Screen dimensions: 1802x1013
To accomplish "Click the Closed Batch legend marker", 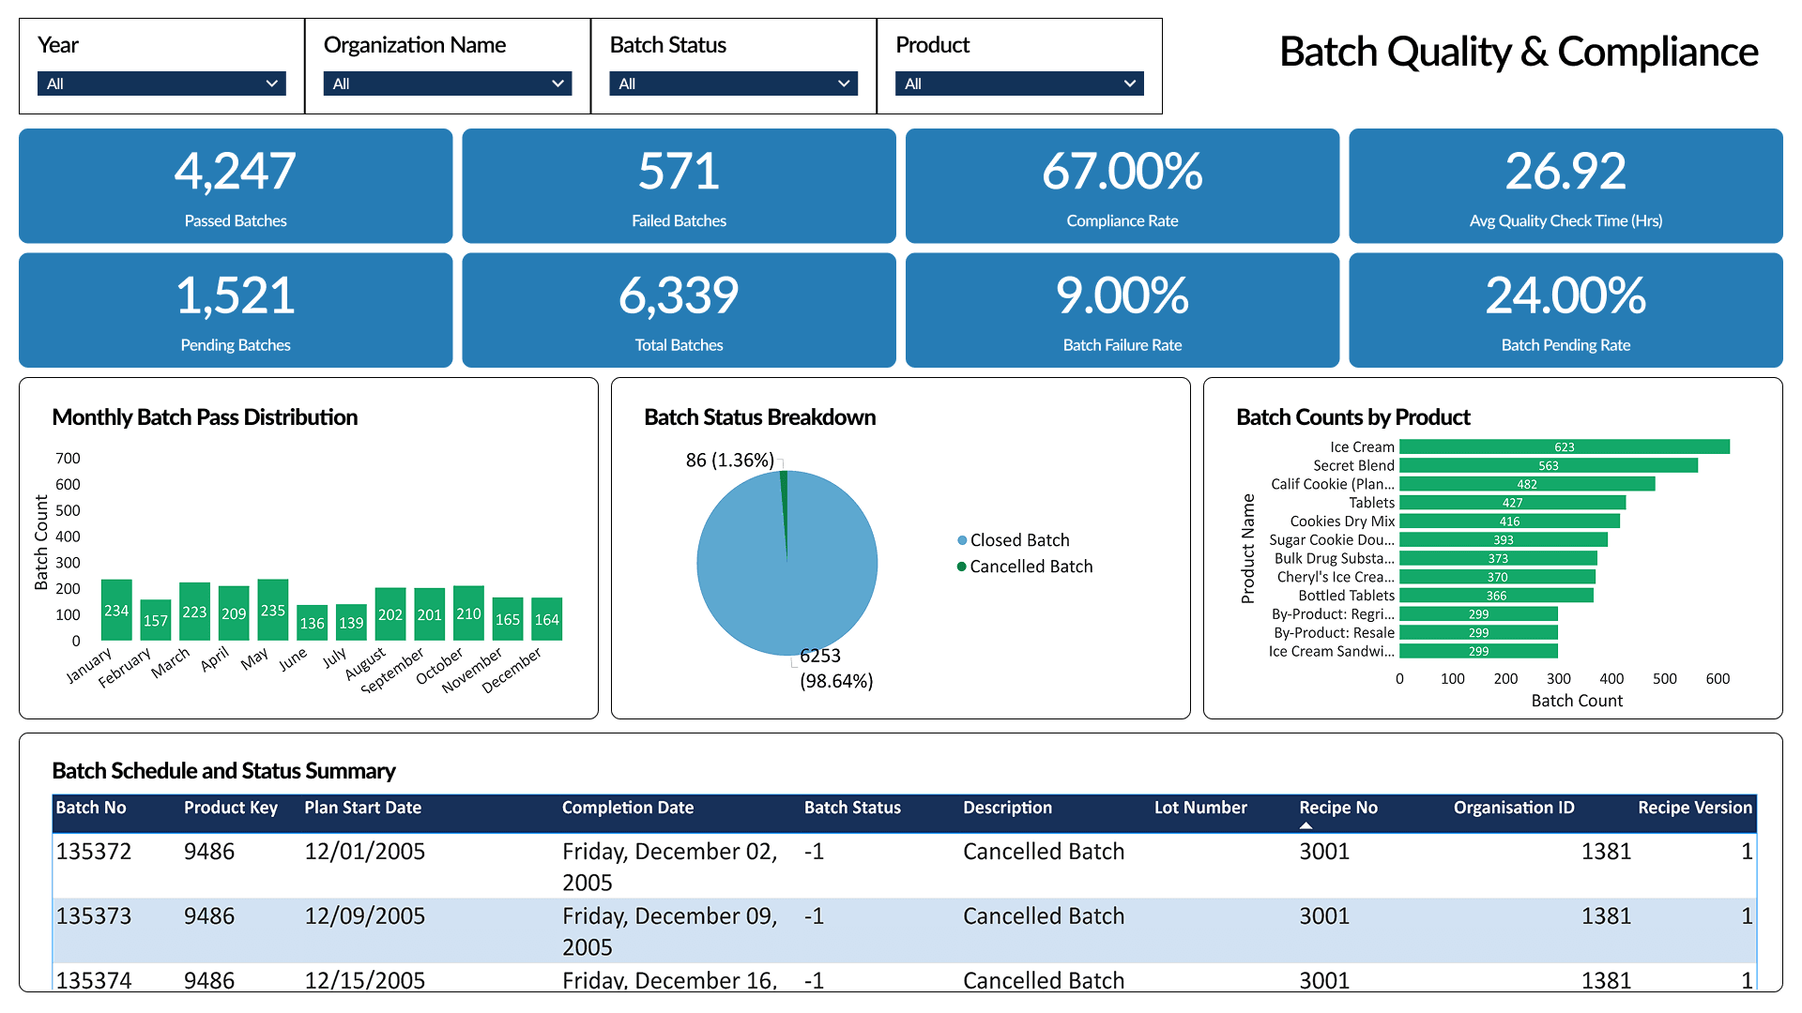I will pos(962,540).
